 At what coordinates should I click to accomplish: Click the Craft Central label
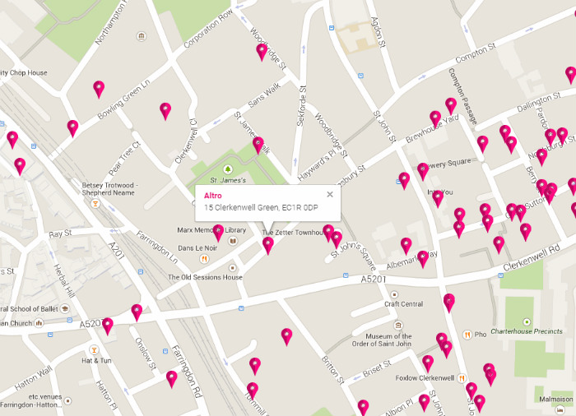click(404, 304)
